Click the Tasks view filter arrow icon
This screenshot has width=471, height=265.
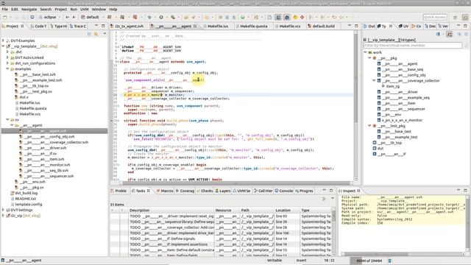click(x=324, y=199)
